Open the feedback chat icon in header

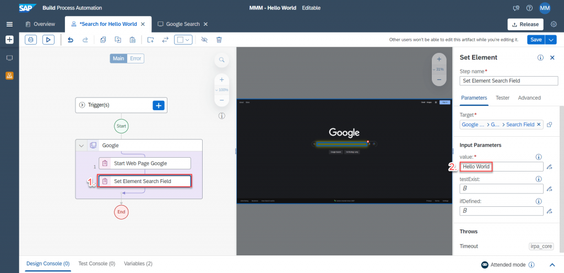click(516, 8)
